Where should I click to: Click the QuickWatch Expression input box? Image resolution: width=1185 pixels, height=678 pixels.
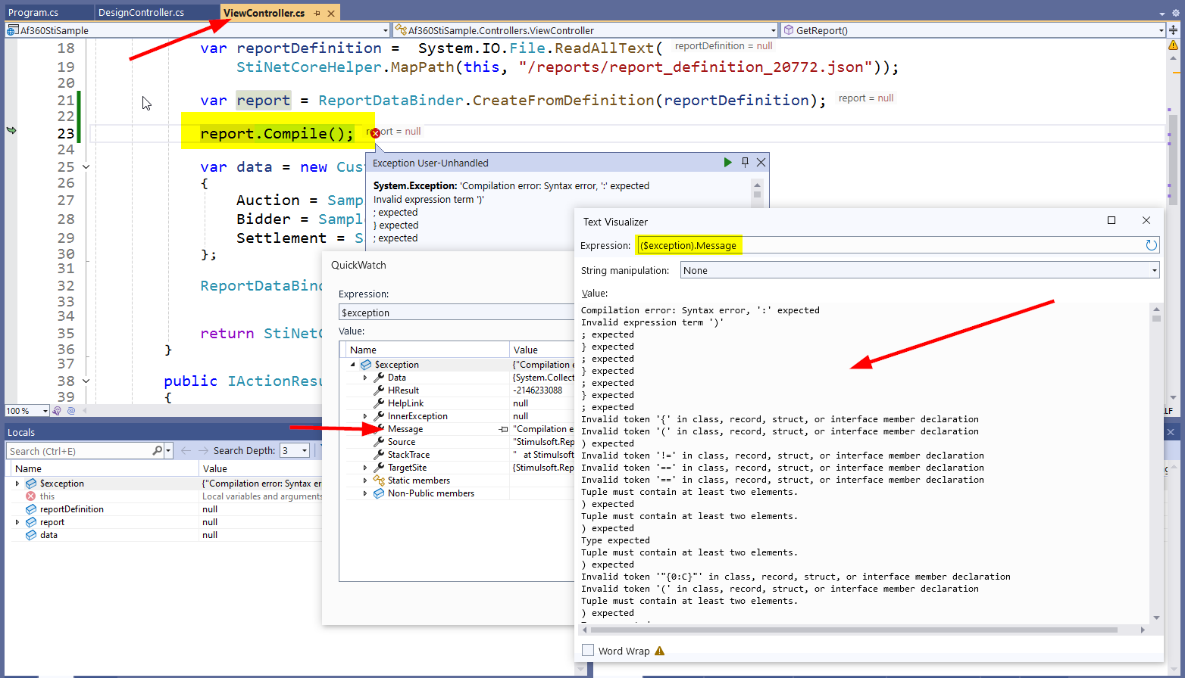click(x=457, y=313)
